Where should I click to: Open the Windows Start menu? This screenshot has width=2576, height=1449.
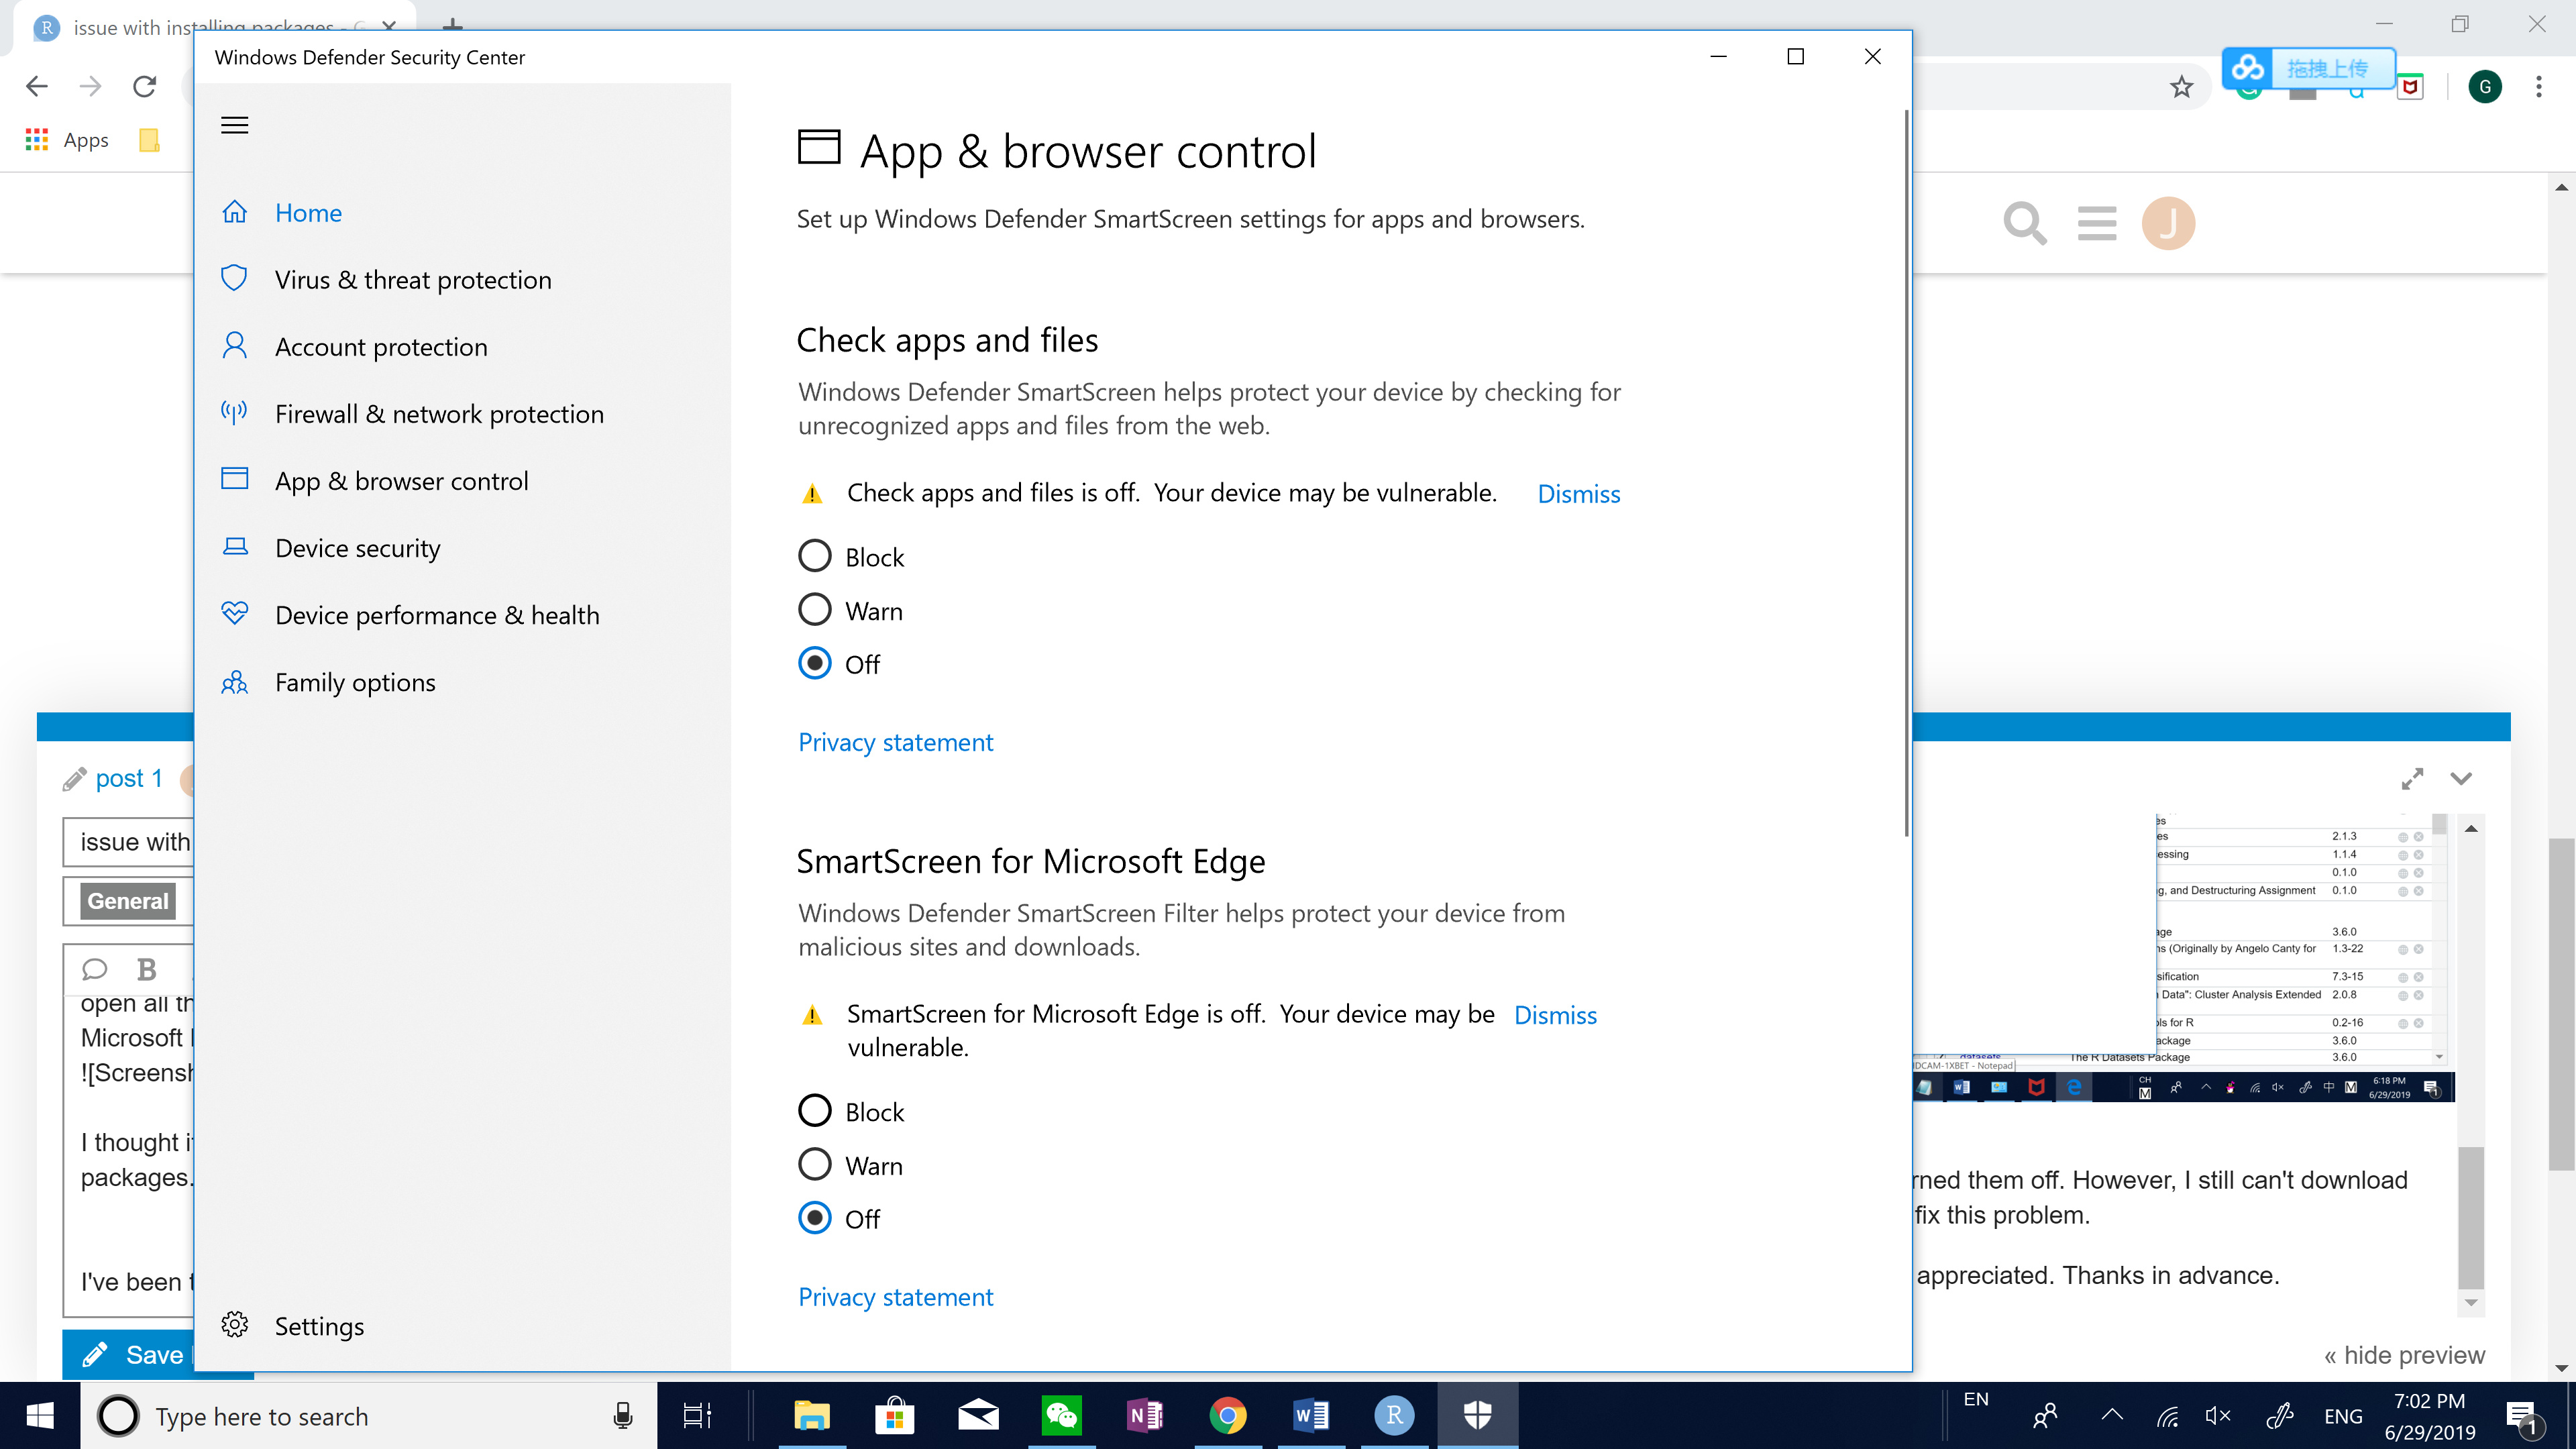[x=40, y=1415]
